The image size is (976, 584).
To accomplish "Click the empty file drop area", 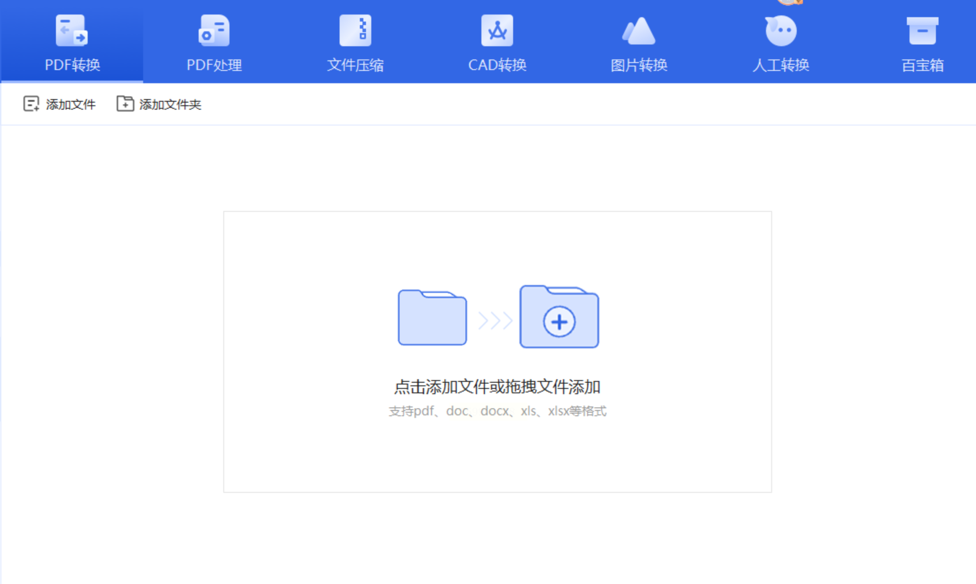I will (x=497, y=458).
